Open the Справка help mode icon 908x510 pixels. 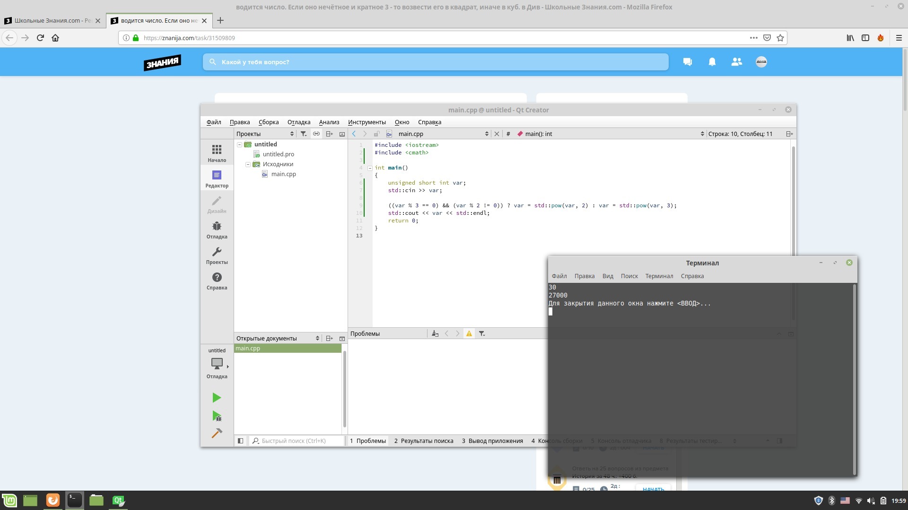217,281
